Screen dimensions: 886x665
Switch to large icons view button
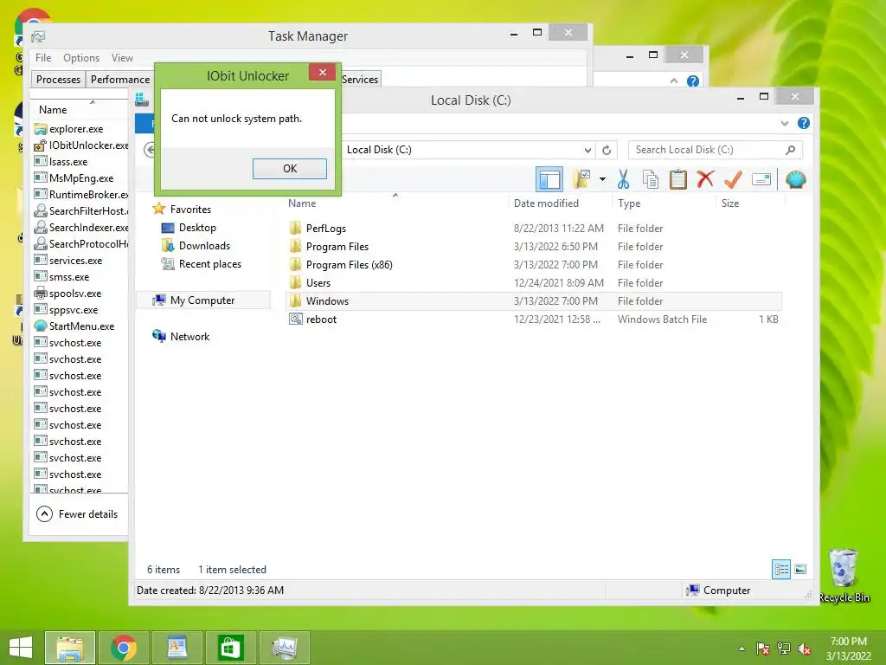pyautogui.click(x=800, y=569)
